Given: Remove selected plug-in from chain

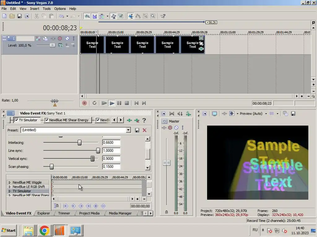Looking at the screenshot, I should [137, 121].
